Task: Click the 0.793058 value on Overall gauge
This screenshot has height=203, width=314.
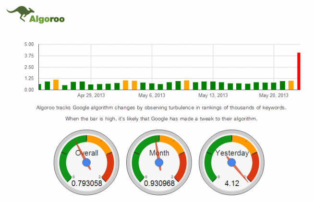Action: tap(87, 183)
